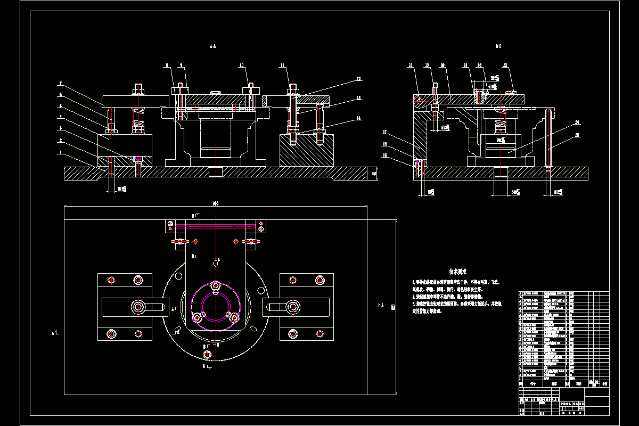Click part callout number 7
Image resolution: width=639 pixels, height=426 pixels.
coord(61,84)
